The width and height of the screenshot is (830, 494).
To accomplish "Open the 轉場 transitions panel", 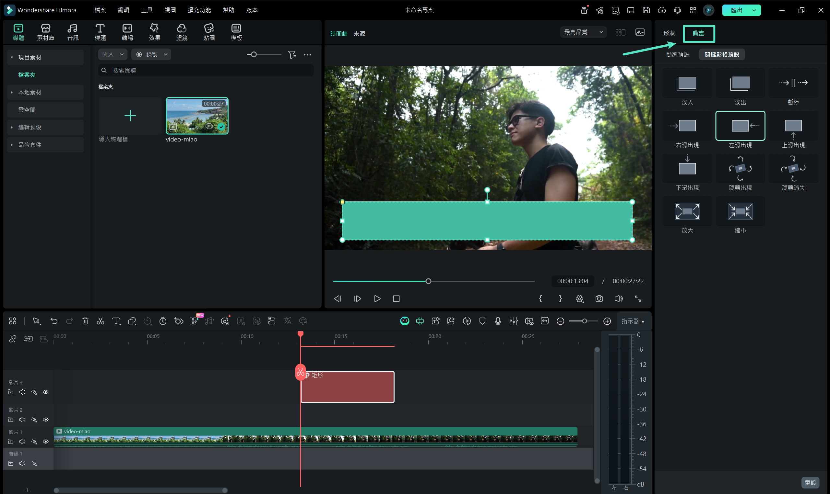I will pyautogui.click(x=127, y=32).
